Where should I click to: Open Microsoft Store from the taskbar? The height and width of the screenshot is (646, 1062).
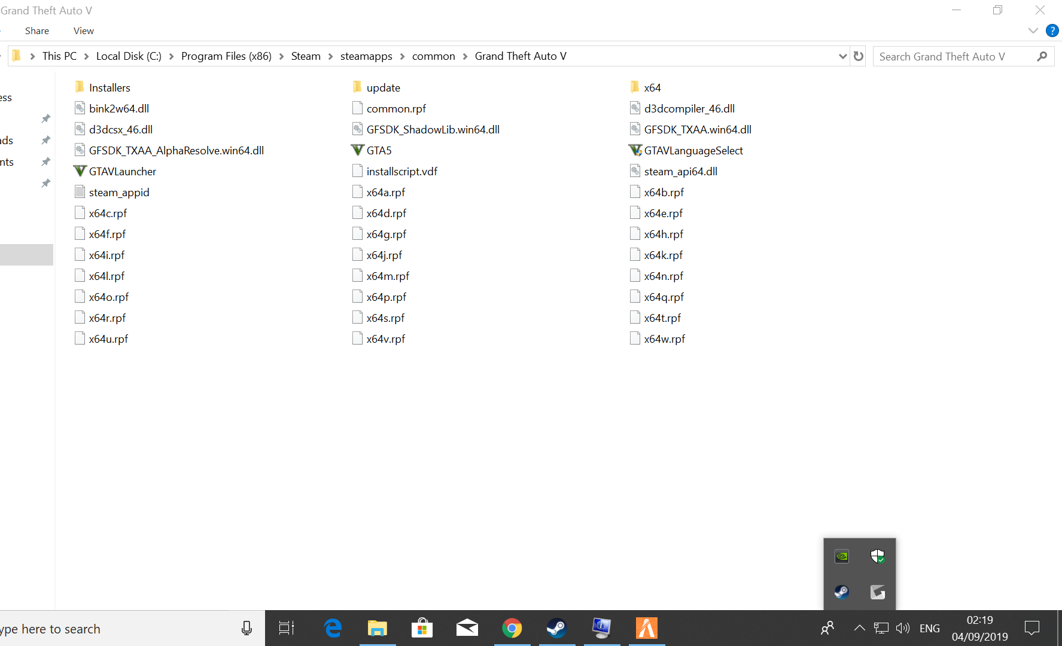tap(422, 628)
